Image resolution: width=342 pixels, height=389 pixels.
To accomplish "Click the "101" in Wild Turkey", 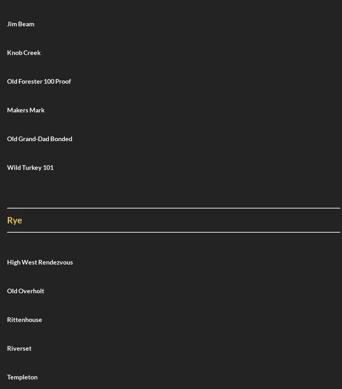I will click(48, 167).
